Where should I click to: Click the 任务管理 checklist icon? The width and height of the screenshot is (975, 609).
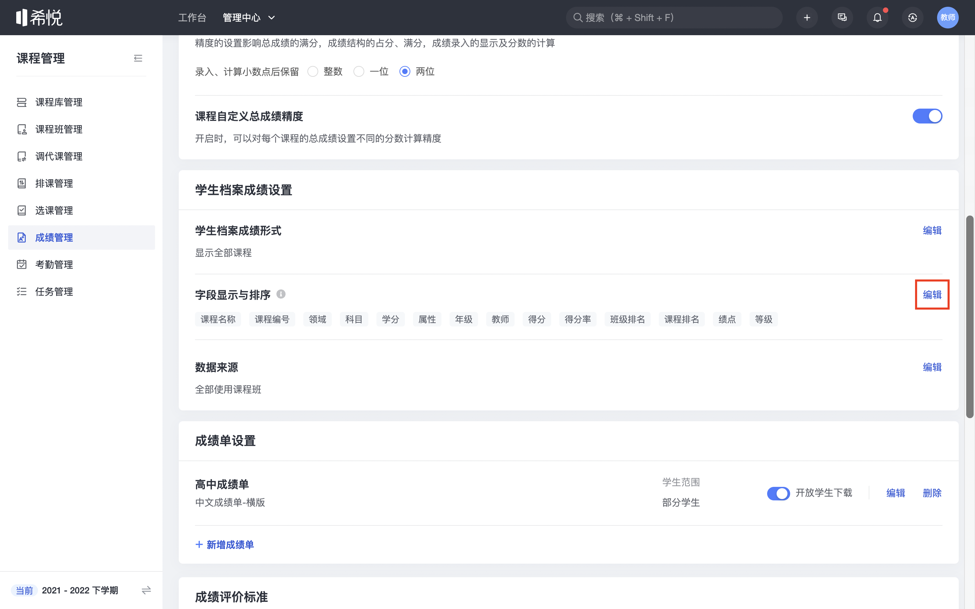[x=22, y=292]
